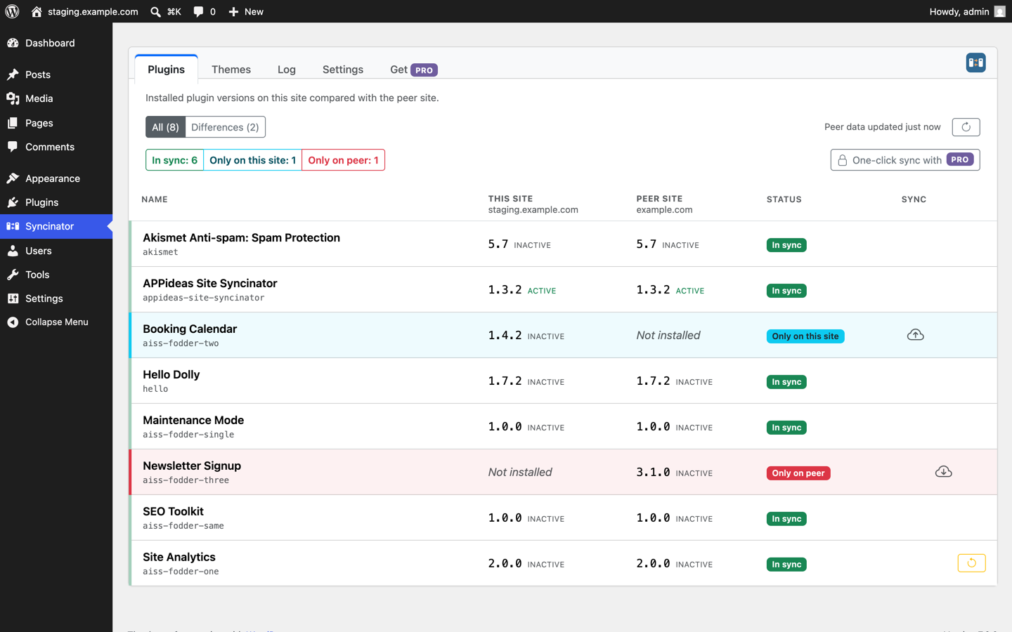Open the search icon in the admin bar
This screenshot has width=1012, height=632.
(x=165, y=11)
